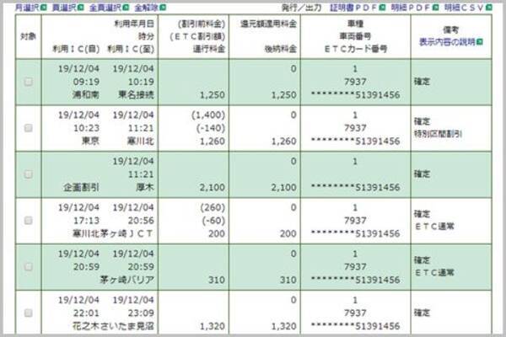The width and height of the screenshot is (506, 337).
Task: Click the (-140) ETC discount amount
Action: tap(211, 128)
